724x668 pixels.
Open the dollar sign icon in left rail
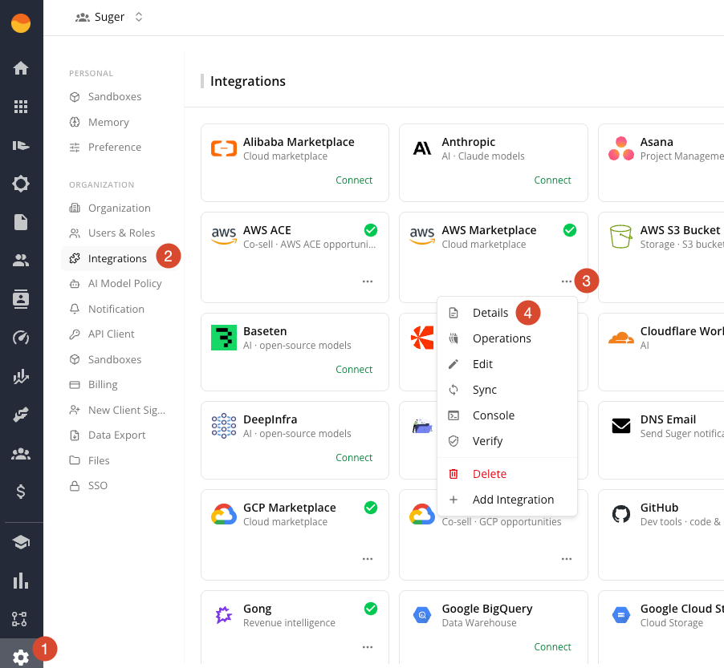pyautogui.click(x=21, y=492)
